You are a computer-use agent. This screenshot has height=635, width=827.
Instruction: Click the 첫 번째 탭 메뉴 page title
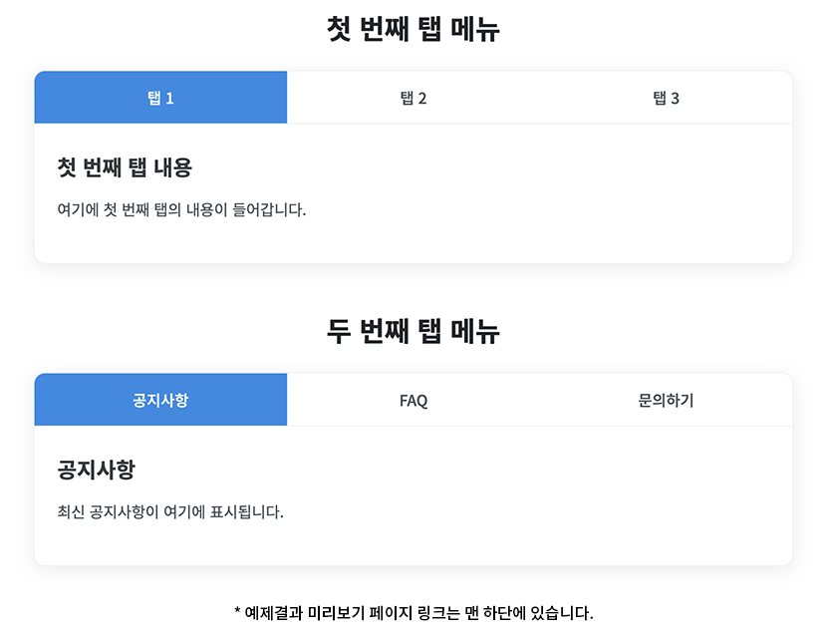tap(413, 30)
